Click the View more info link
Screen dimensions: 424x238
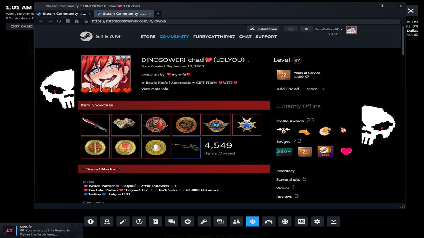click(155, 89)
